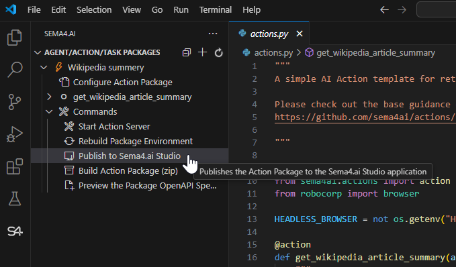456x267 pixels.
Task: Open the Sema4.ai S4 activity icon
Action: point(15,231)
